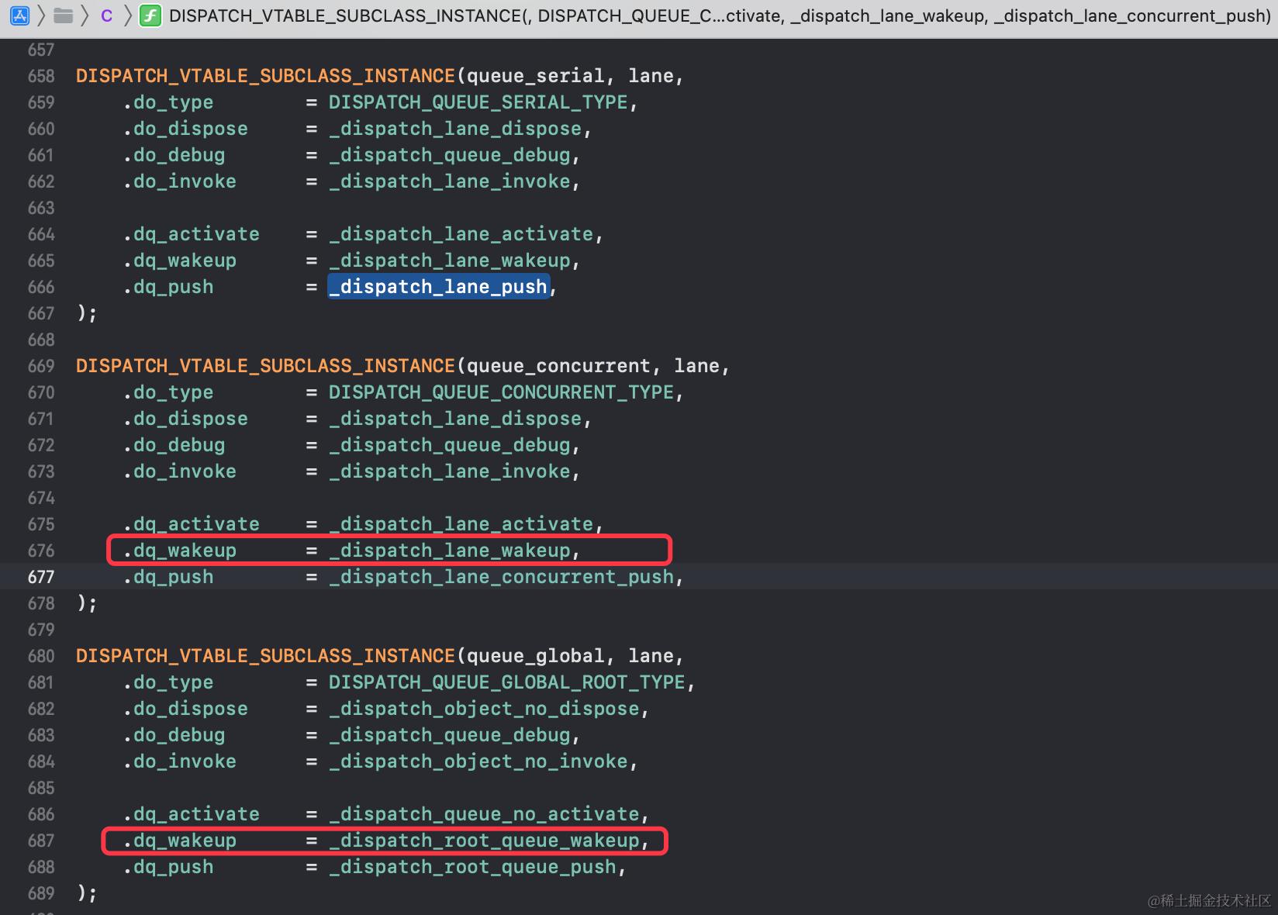Click the macro DISPATCH_VTABLE_SUBCLASS_INSTANCE on line 658

tap(265, 76)
